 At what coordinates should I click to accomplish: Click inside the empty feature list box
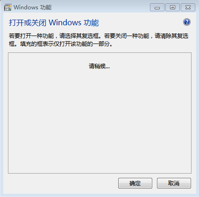tap(99, 113)
